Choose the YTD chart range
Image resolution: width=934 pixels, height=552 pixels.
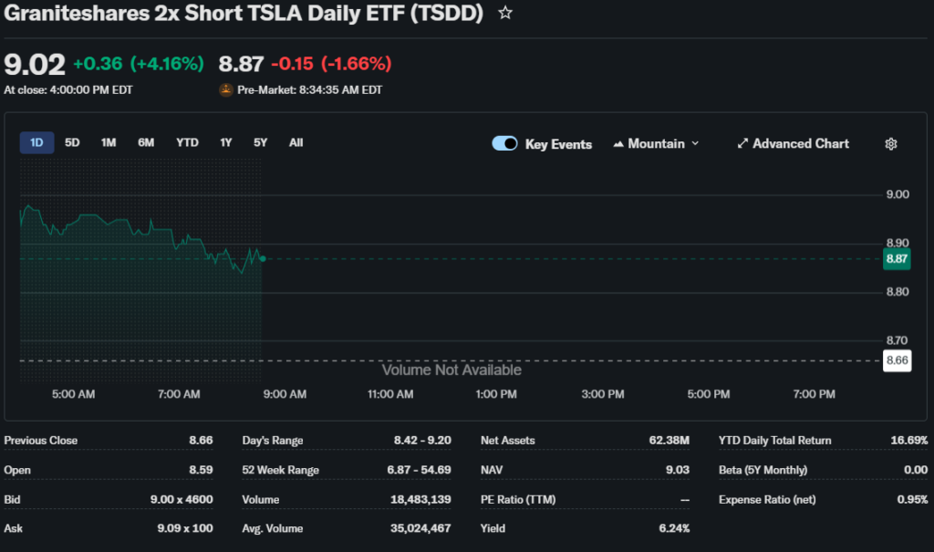[187, 142]
